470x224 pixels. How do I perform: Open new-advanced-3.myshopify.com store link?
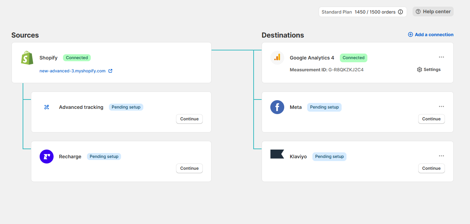click(x=72, y=71)
